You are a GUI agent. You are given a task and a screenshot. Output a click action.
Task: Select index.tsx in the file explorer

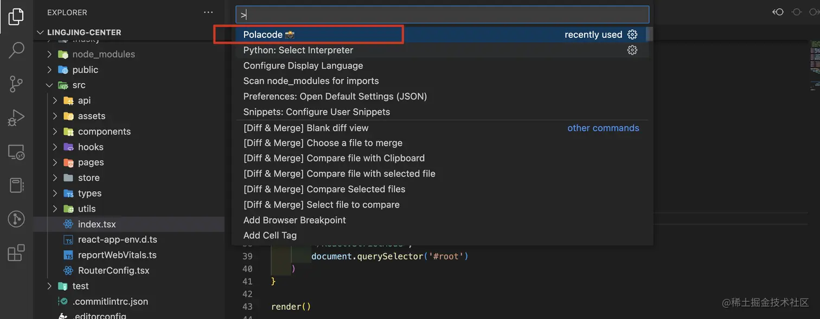[x=97, y=224]
